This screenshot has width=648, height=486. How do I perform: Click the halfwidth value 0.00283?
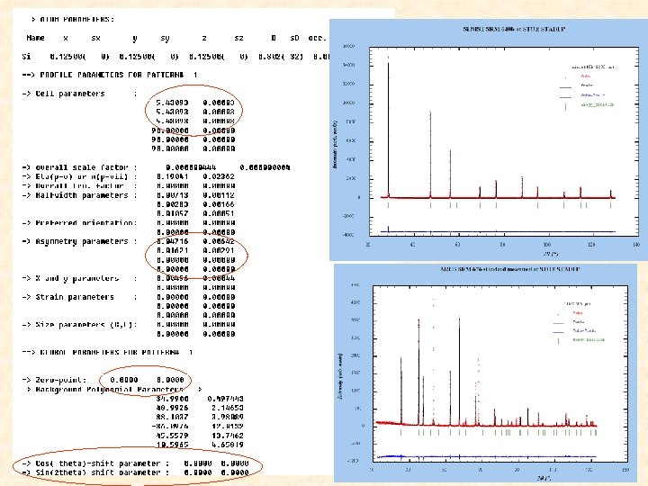tap(172, 204)
